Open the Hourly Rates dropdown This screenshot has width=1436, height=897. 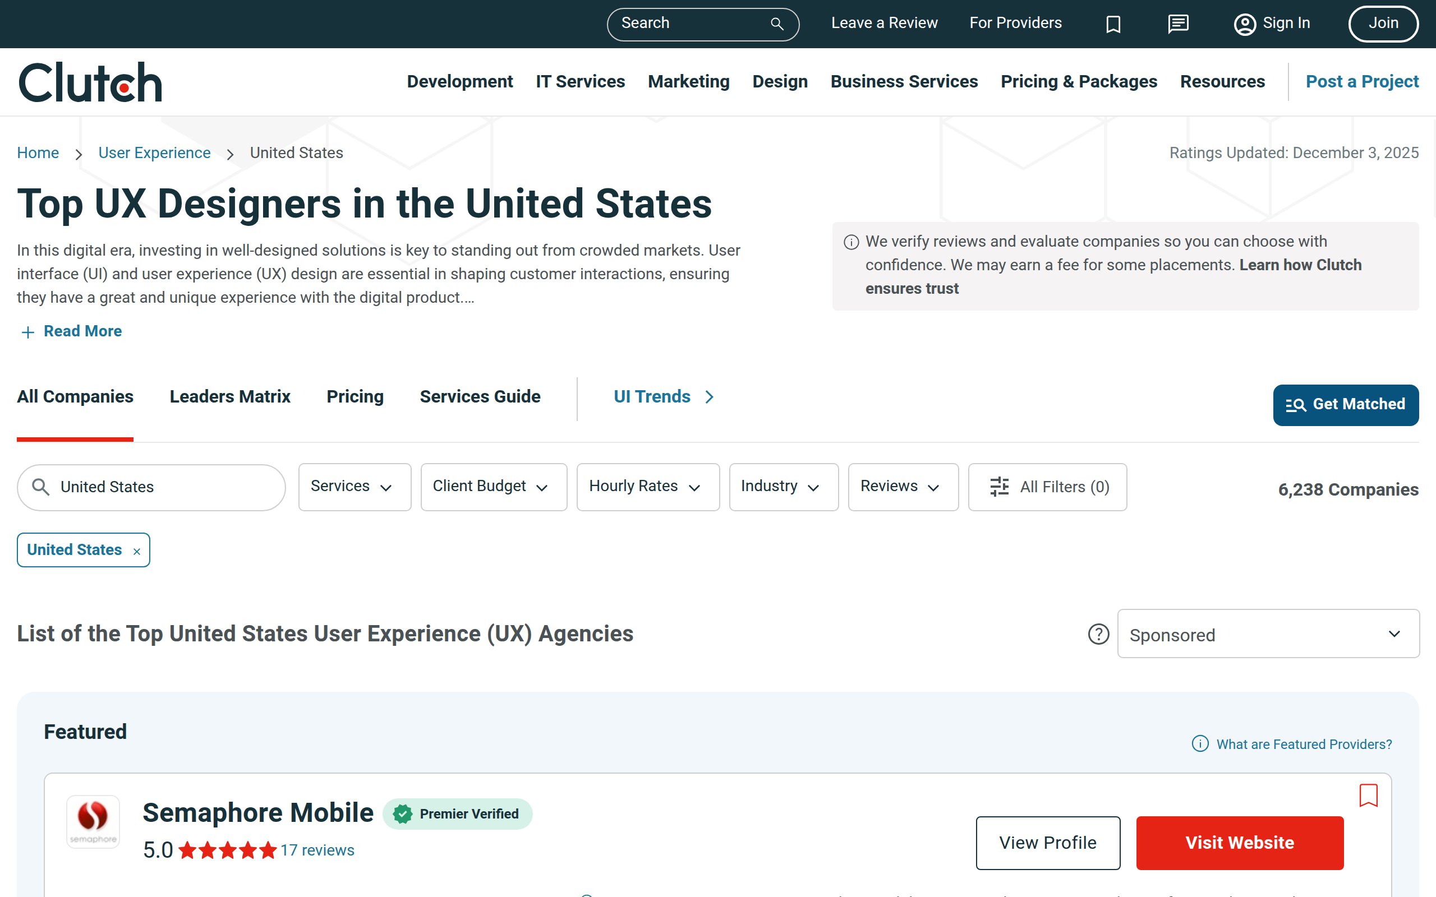tap(647, 487)
